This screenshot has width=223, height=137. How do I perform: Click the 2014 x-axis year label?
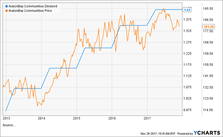coord(41,118)
